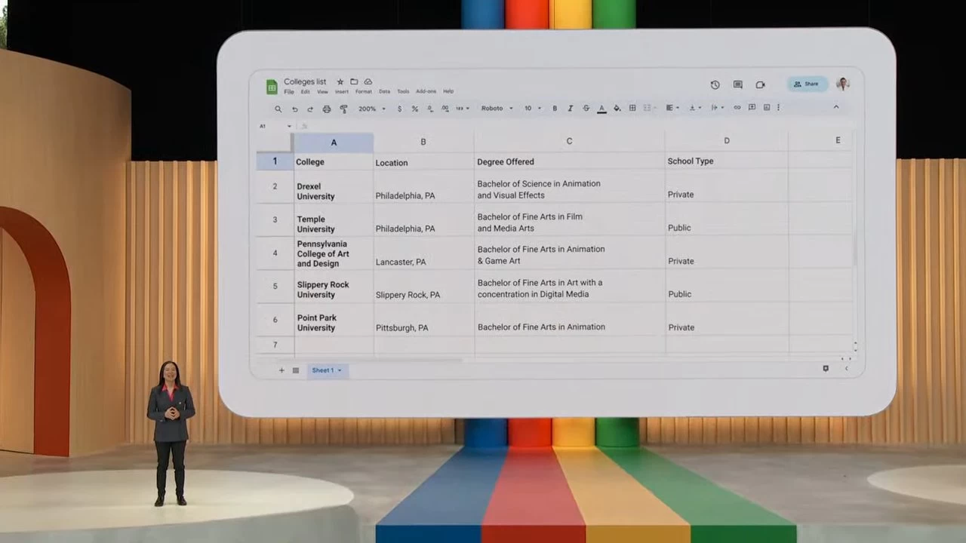The width and height of the screenshot is (966, 543).
Task: Open the comments panel icon
Action: [737, 85]
